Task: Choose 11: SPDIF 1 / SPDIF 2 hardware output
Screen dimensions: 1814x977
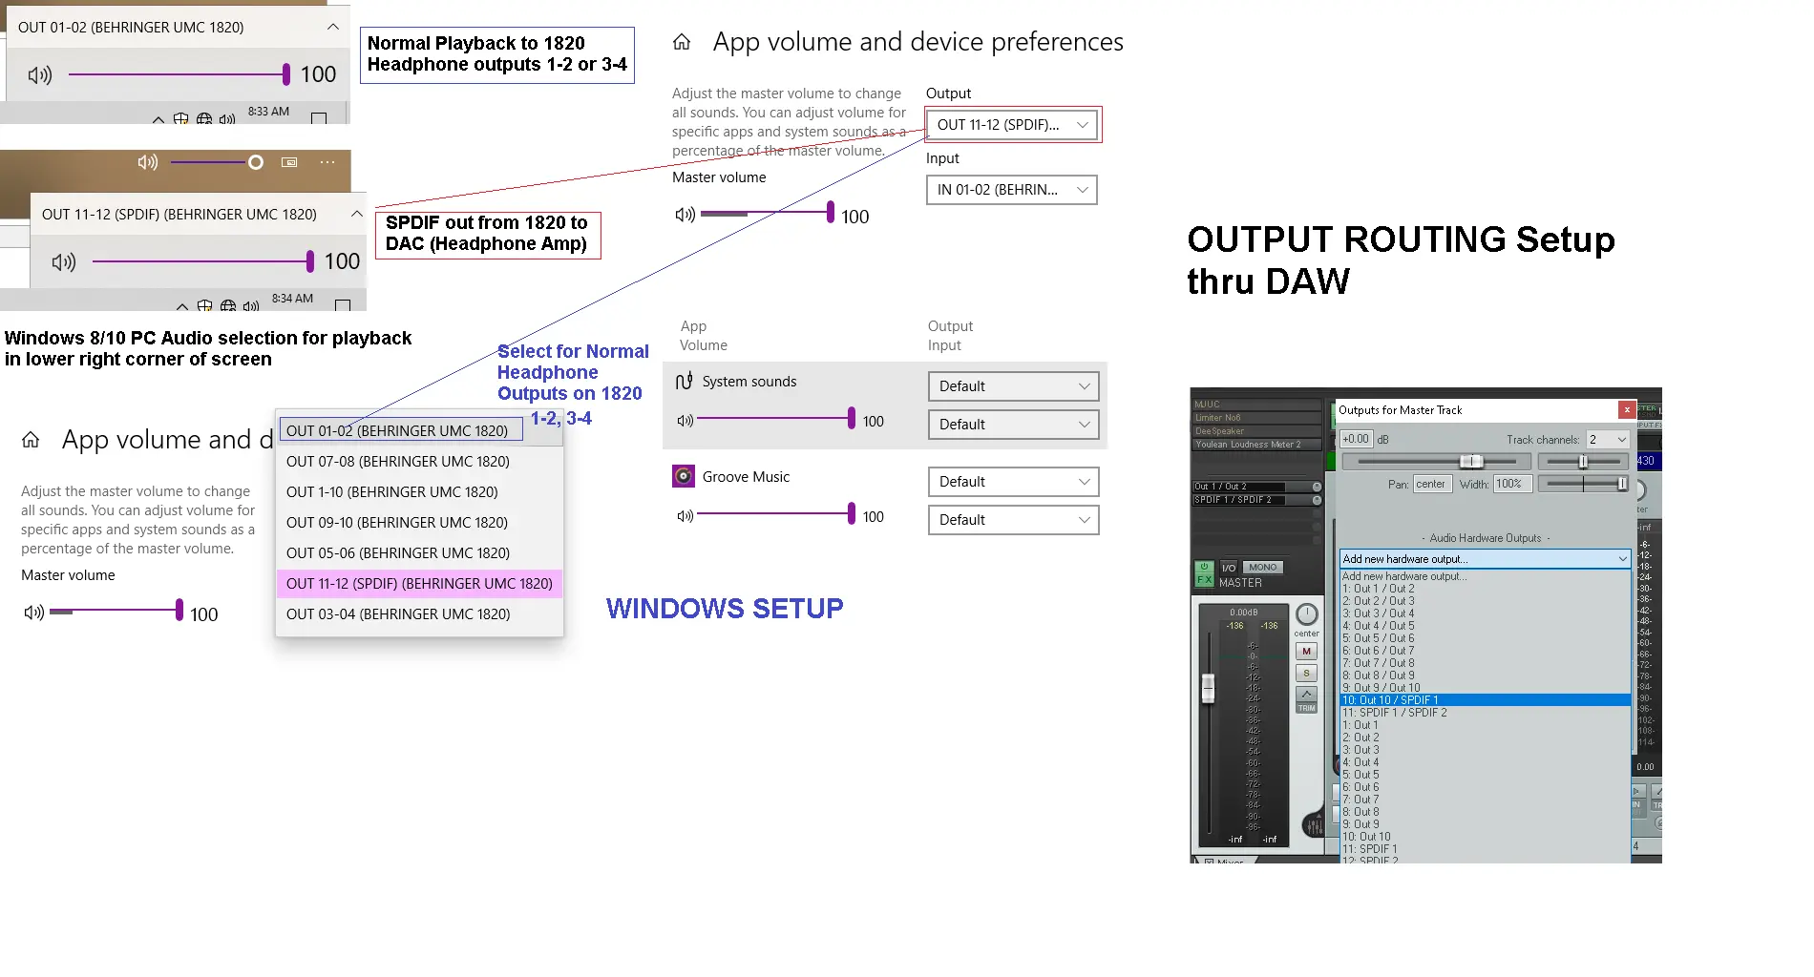Action: tap(1394, 713)
